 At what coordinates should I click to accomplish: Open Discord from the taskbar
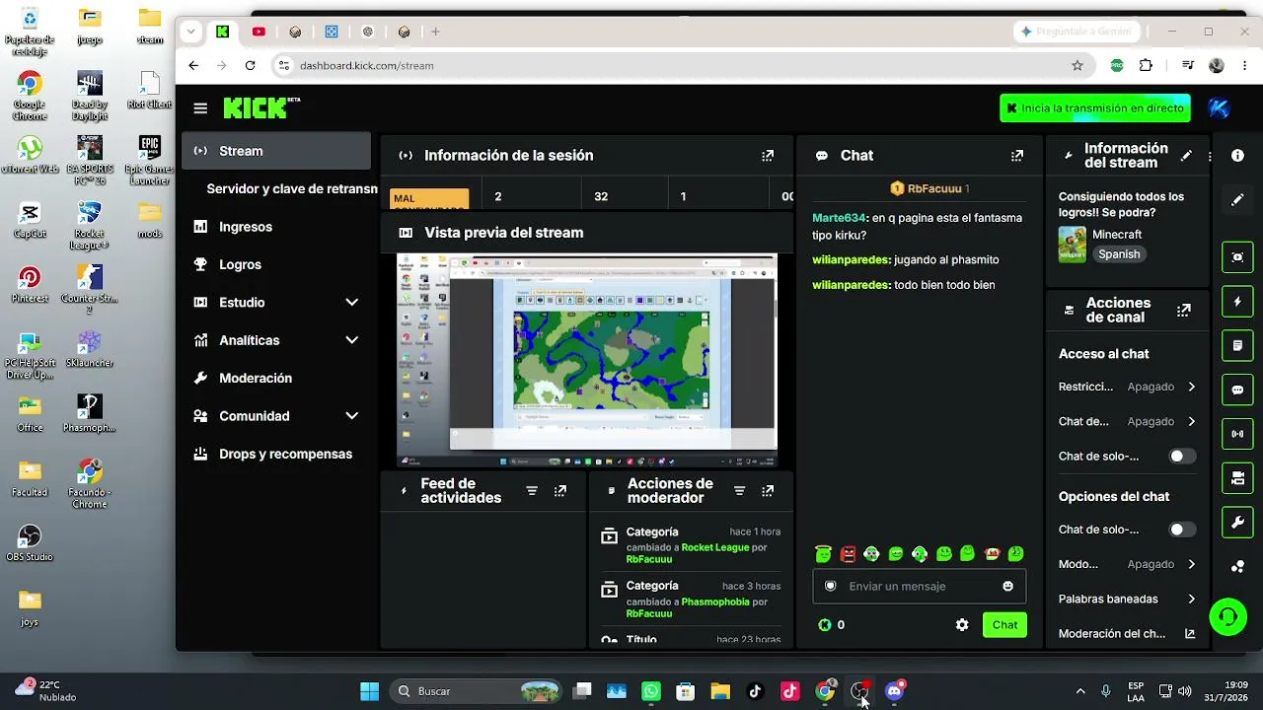pos(895,691)
